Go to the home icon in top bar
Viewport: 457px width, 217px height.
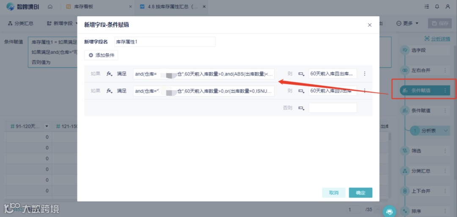pos(50,7)
